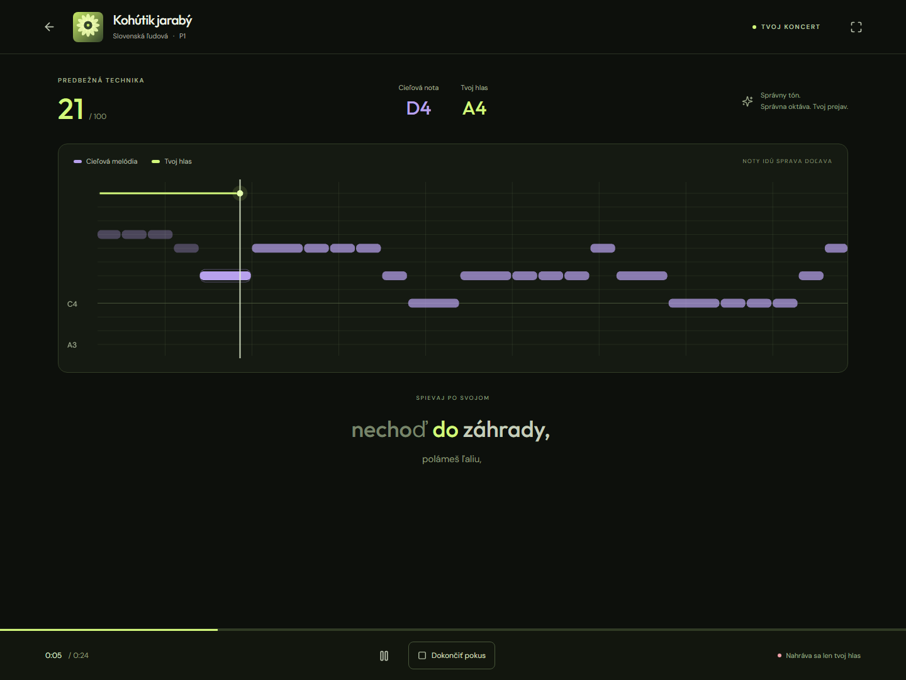
Task: Click the sung note A4
Action: (x=474, y=108)
